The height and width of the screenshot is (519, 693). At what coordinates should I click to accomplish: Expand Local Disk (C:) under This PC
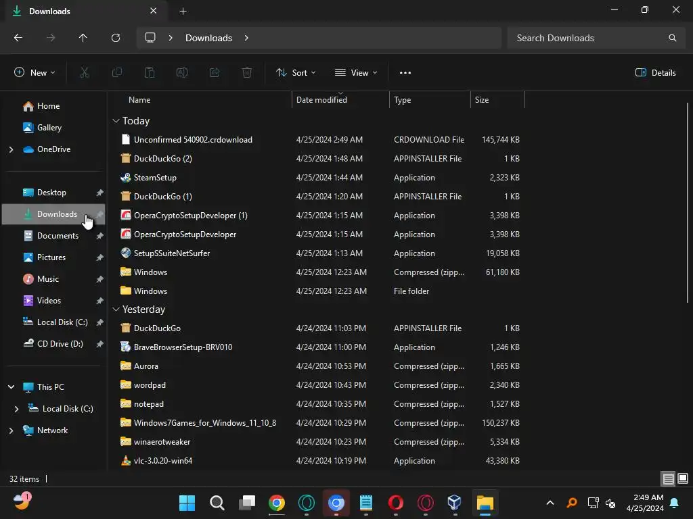tap(16, 409)
